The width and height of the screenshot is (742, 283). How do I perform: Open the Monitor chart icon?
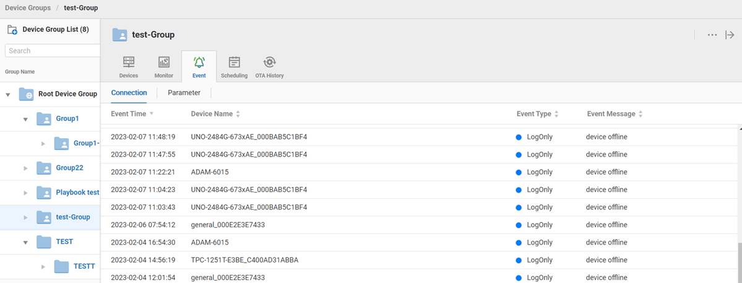164,63
